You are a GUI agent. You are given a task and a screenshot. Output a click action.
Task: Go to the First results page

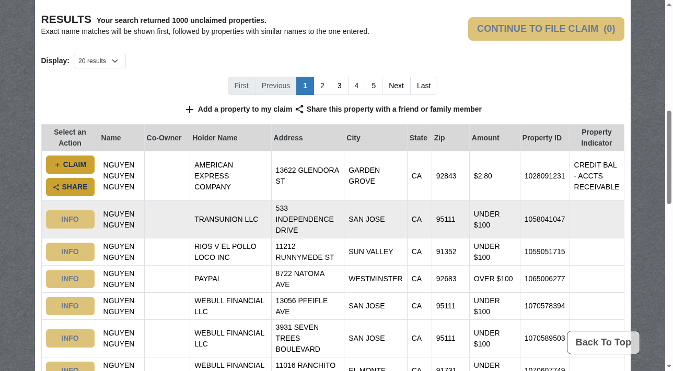coord(241,86)
